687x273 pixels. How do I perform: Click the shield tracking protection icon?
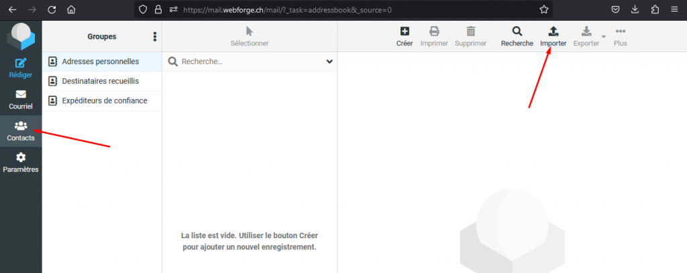(x=142, y=9)
